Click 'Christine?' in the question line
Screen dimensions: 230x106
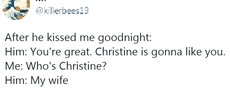(x=83, y=66)
